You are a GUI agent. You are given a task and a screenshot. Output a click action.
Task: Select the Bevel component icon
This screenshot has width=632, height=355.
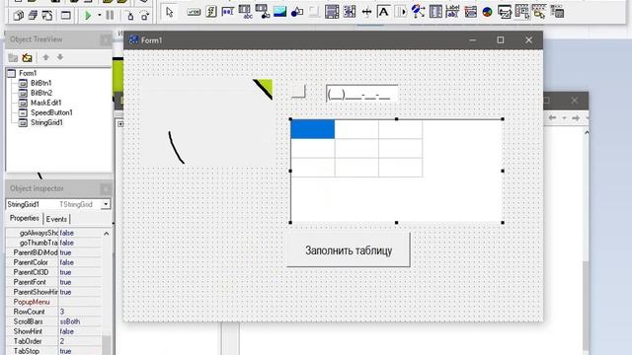[314, 12]
